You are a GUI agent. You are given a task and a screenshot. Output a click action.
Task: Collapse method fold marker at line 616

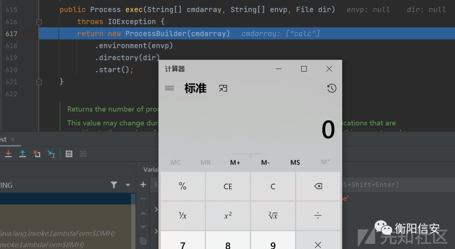tap(39, 22)
